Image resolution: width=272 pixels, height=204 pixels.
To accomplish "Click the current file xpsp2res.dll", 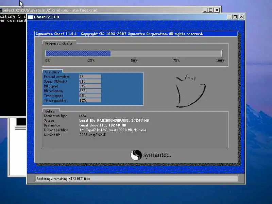I will point(93,135).
